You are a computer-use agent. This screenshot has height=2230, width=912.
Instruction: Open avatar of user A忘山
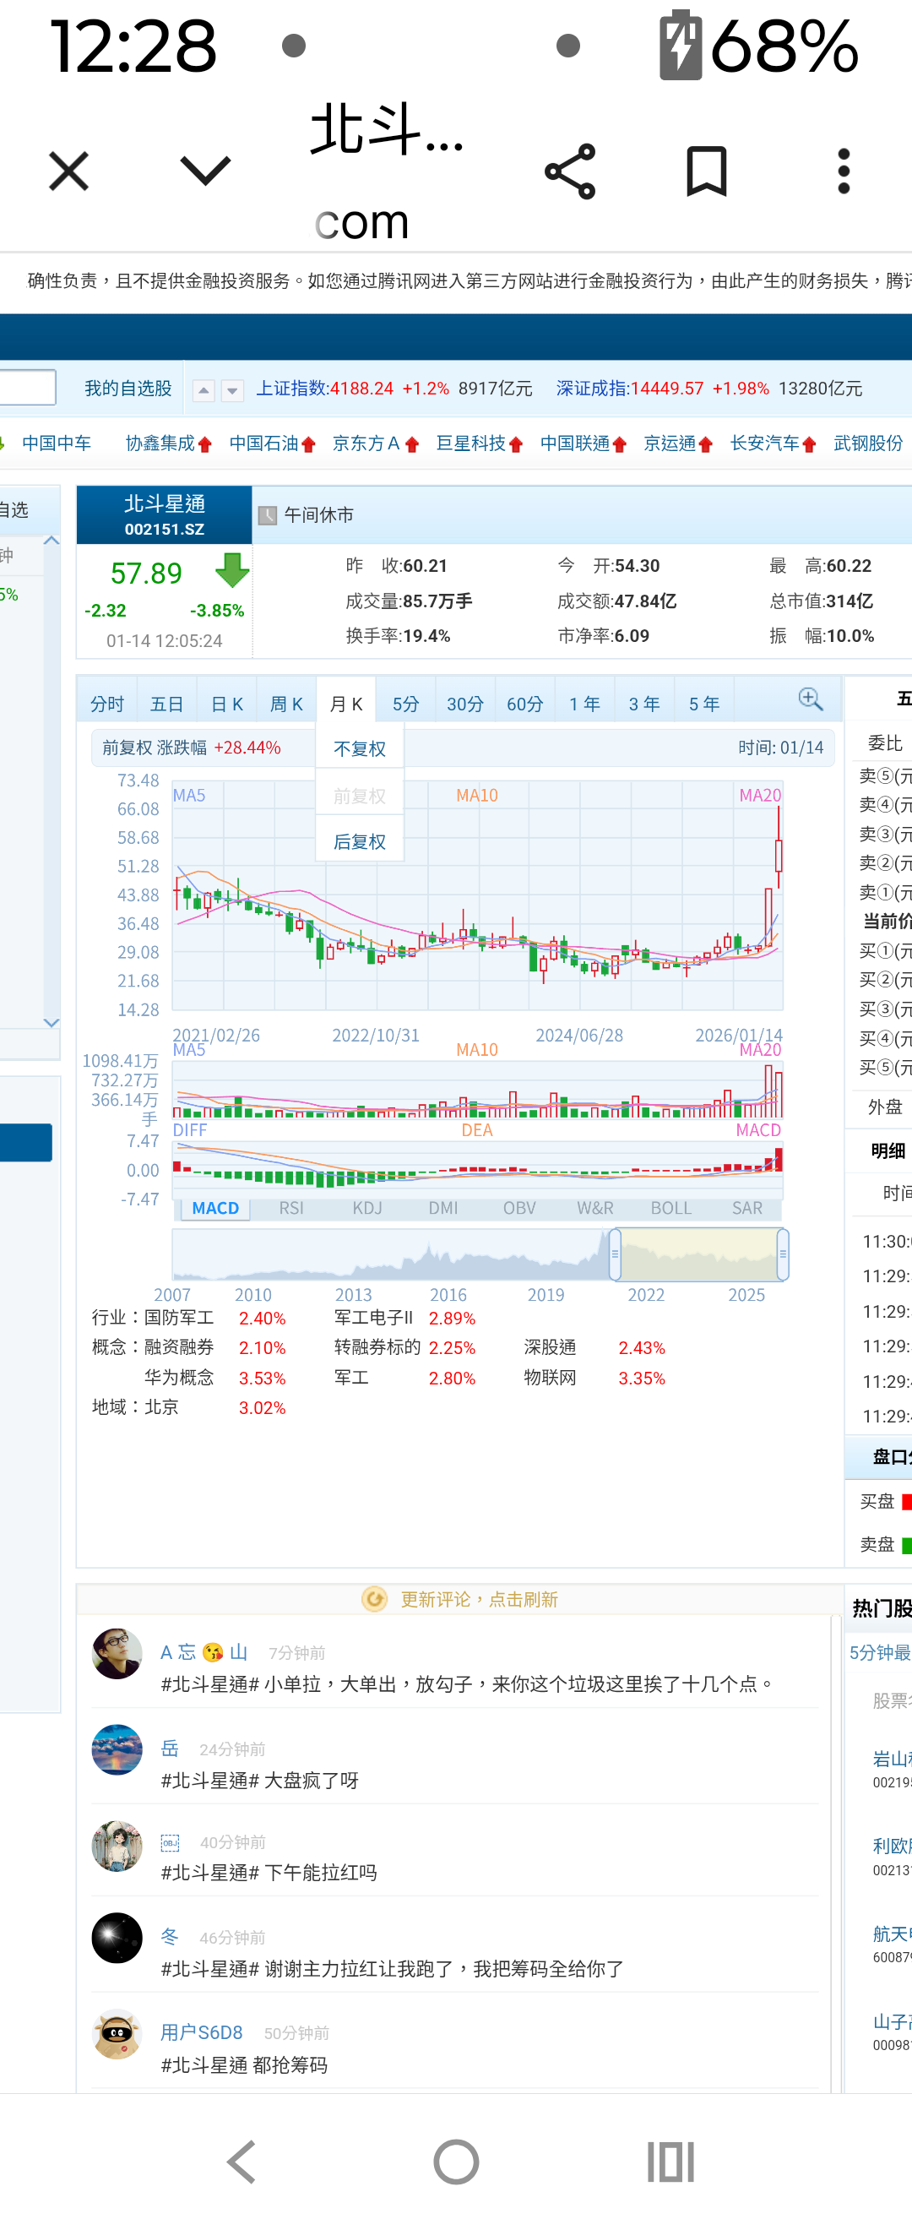coord(117,1653)
